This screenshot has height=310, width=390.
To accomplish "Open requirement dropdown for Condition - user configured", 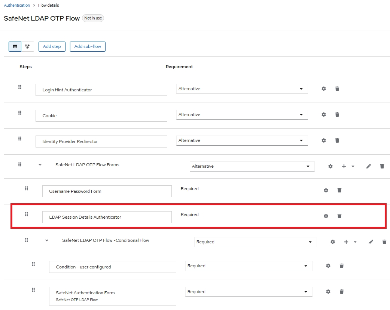I will pos(249,266).
